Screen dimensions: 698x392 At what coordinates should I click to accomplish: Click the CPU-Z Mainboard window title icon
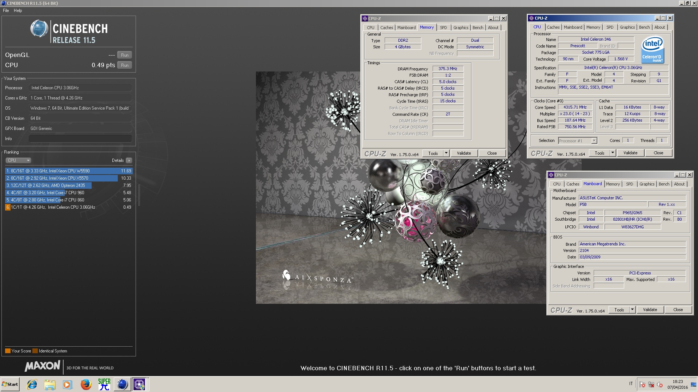[551, 175]
